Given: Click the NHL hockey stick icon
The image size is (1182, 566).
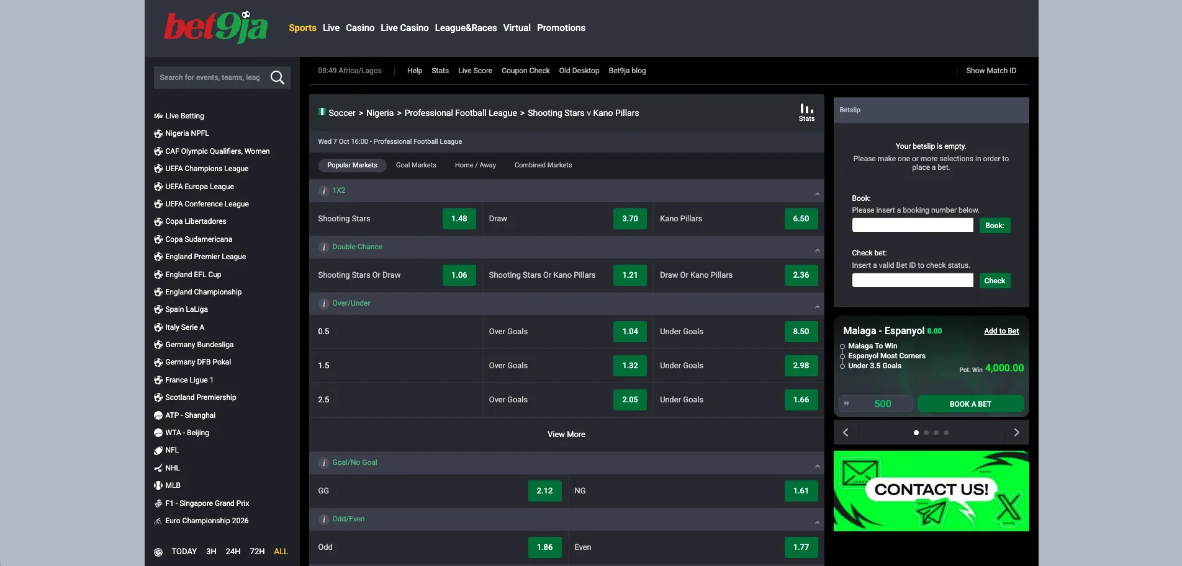Looking at the screenshot, I should pos(158,468).
